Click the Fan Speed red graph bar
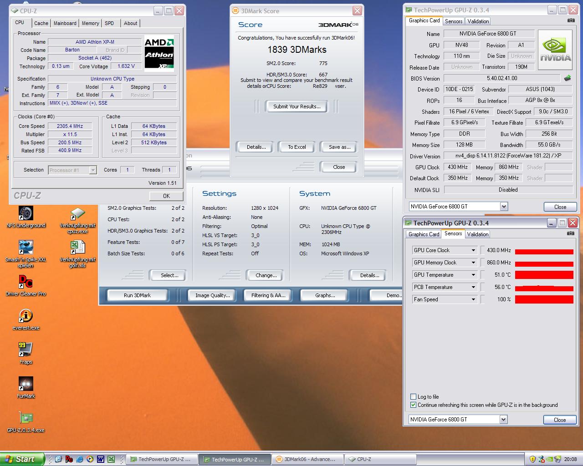583x466 pixels. click(x=544, y=299)
